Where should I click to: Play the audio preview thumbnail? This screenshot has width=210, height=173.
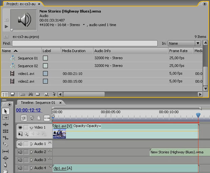(x=6, y=26)
